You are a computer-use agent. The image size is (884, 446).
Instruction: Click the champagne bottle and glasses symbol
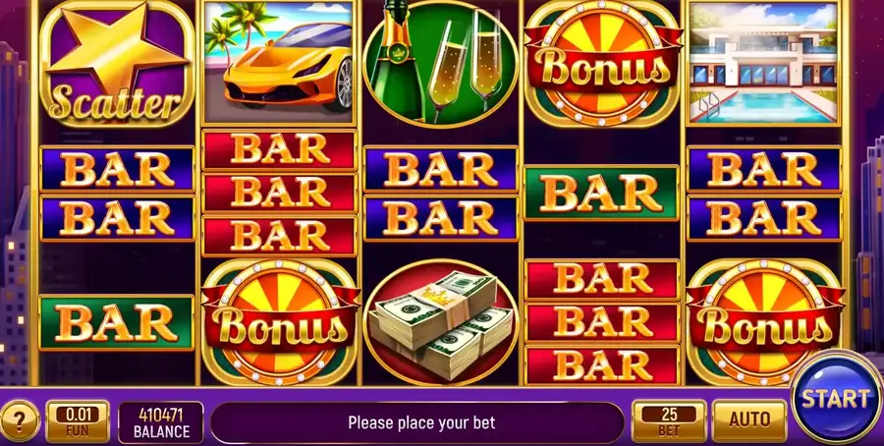440,63
